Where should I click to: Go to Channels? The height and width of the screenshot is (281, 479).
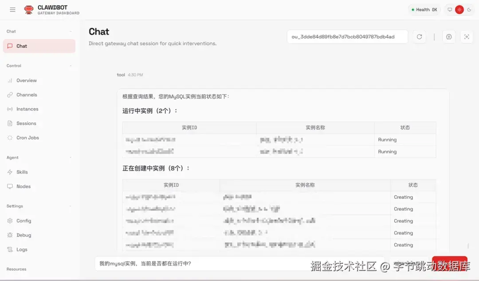coord(39,95)
